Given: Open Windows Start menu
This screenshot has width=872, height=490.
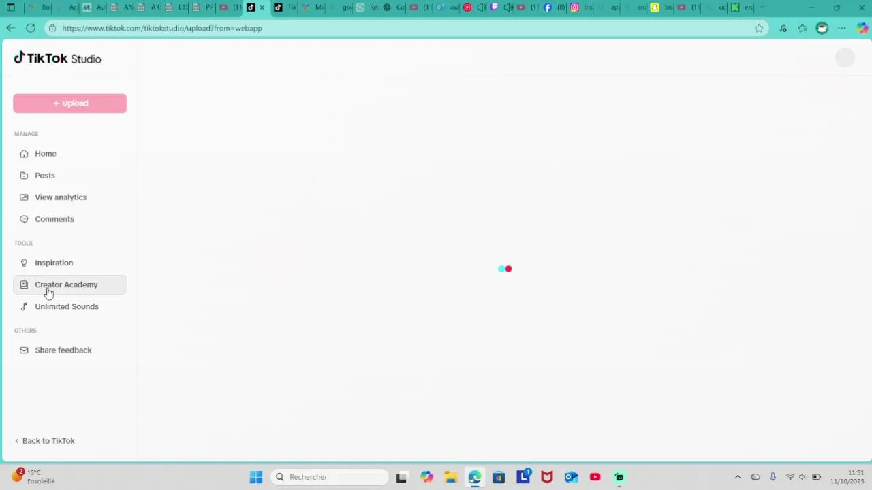Looking at the screenshot, I should [256, 477].
